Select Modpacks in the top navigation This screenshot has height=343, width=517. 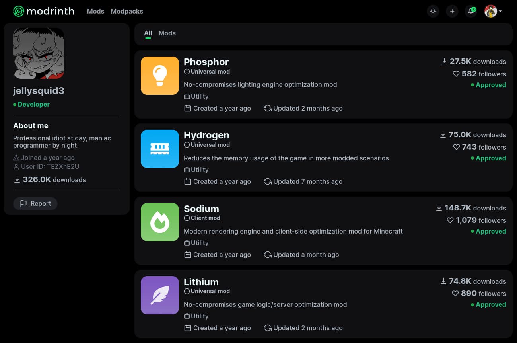pos(127,11)
